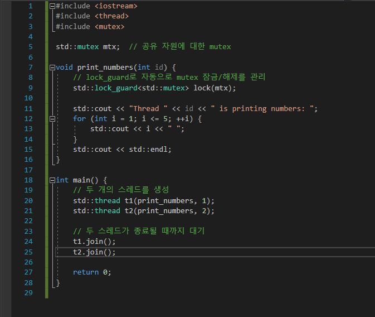Click the lock_guard comment on line 8
375x317 pixels.
tap(169, 77)
